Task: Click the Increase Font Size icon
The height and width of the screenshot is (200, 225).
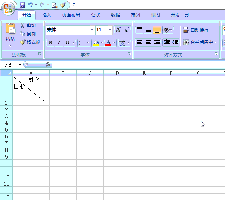Action: 119,30
